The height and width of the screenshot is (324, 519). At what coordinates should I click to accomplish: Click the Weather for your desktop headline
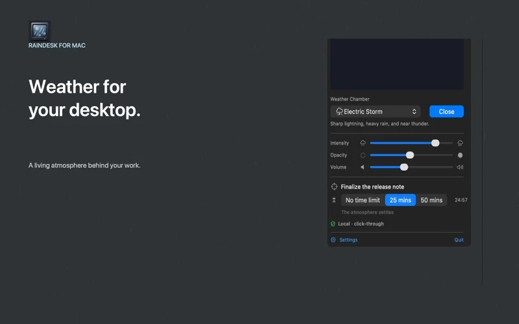click(x=84, y=98)
